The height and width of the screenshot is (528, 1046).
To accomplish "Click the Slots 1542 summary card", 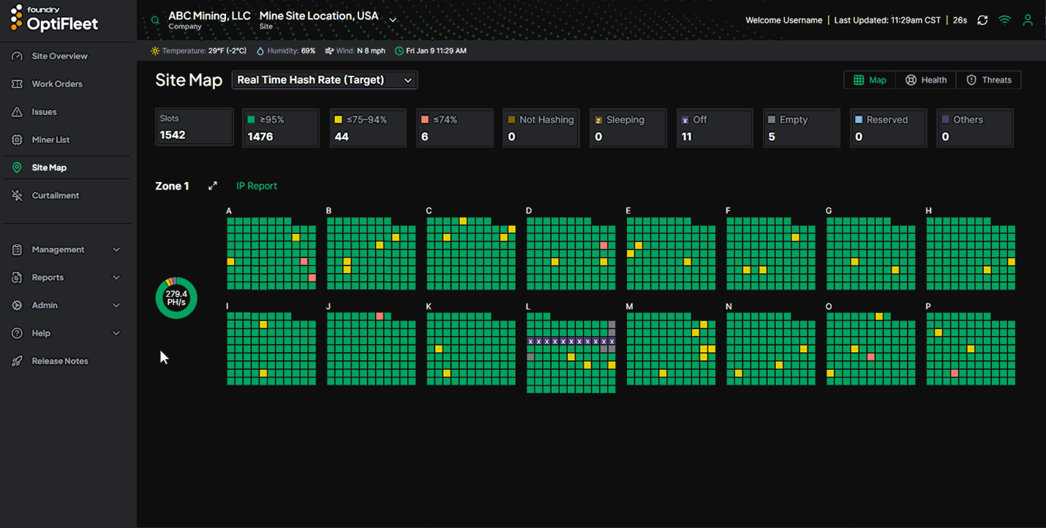I will 194,128.
